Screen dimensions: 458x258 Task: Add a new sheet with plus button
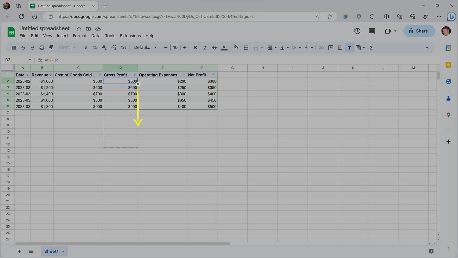pos(19,251)
